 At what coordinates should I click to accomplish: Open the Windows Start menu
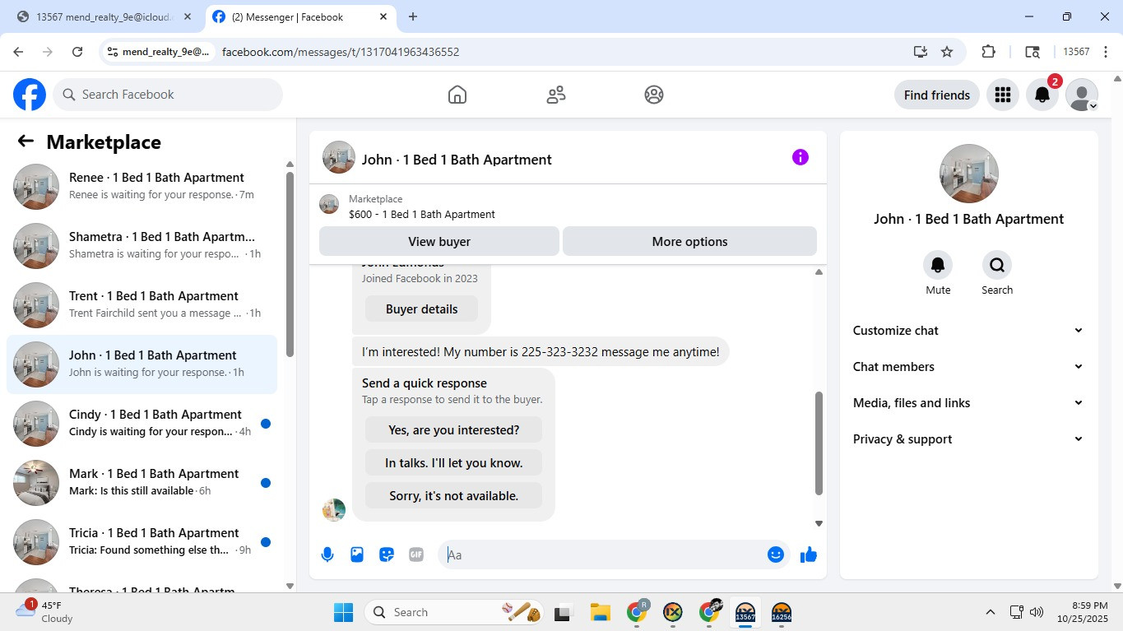[x=343, y=612]
